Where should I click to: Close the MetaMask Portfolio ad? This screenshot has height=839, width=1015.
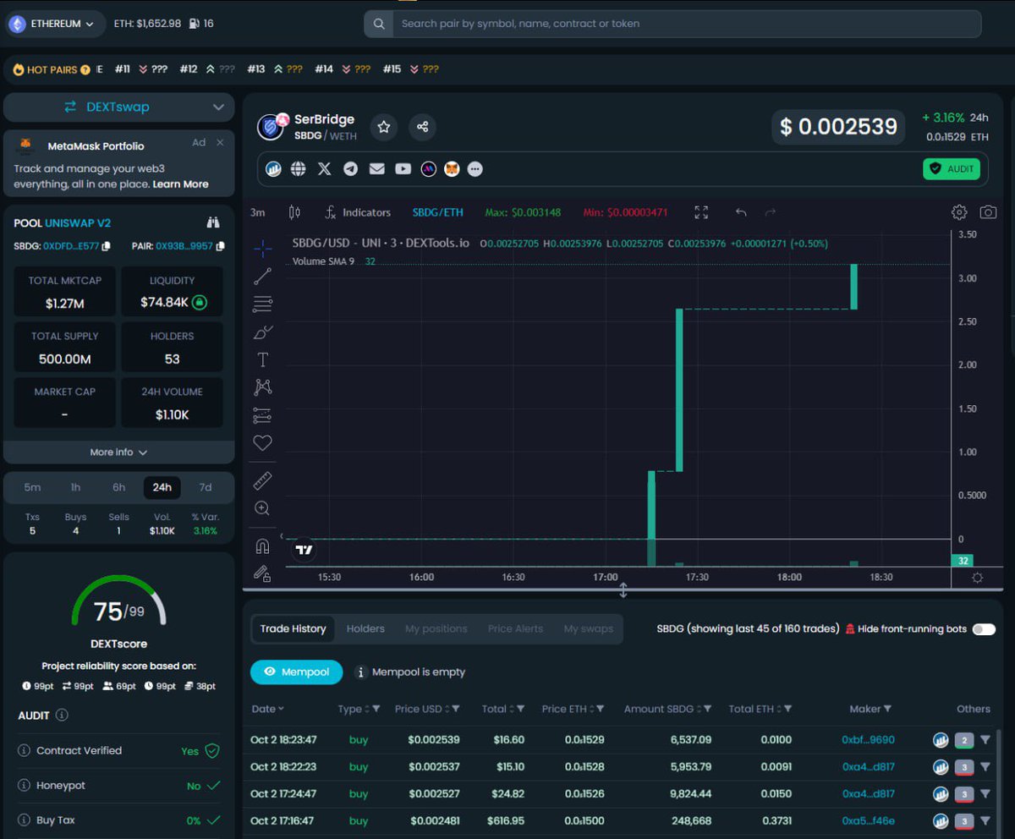tap(220, 143)
